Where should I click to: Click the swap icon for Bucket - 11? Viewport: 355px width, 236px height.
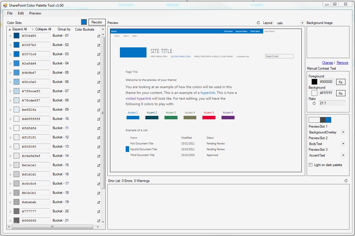[98, 129]
